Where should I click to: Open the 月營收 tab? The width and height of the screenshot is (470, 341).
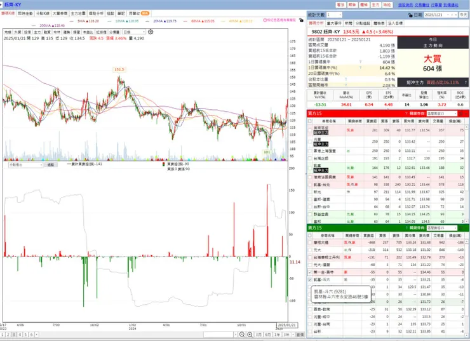139,13
